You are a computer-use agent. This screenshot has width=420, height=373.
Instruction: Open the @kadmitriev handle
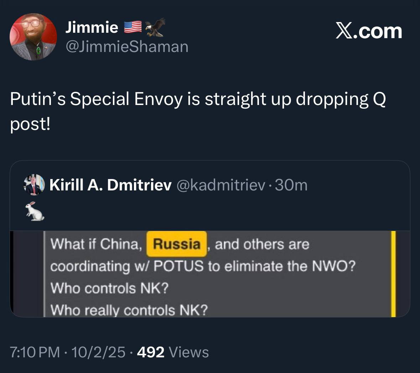221,185
